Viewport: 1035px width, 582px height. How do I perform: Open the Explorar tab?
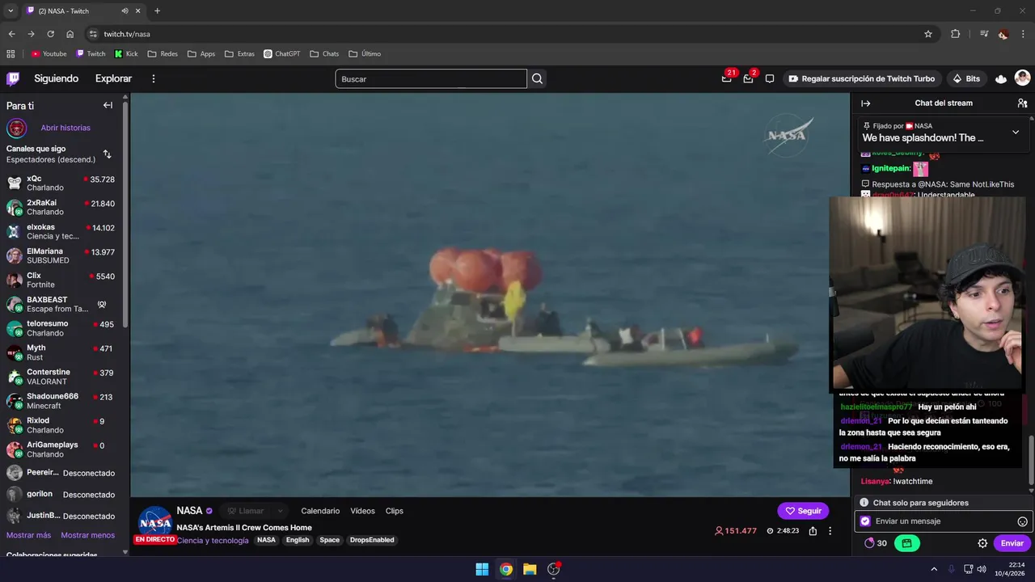113,78
